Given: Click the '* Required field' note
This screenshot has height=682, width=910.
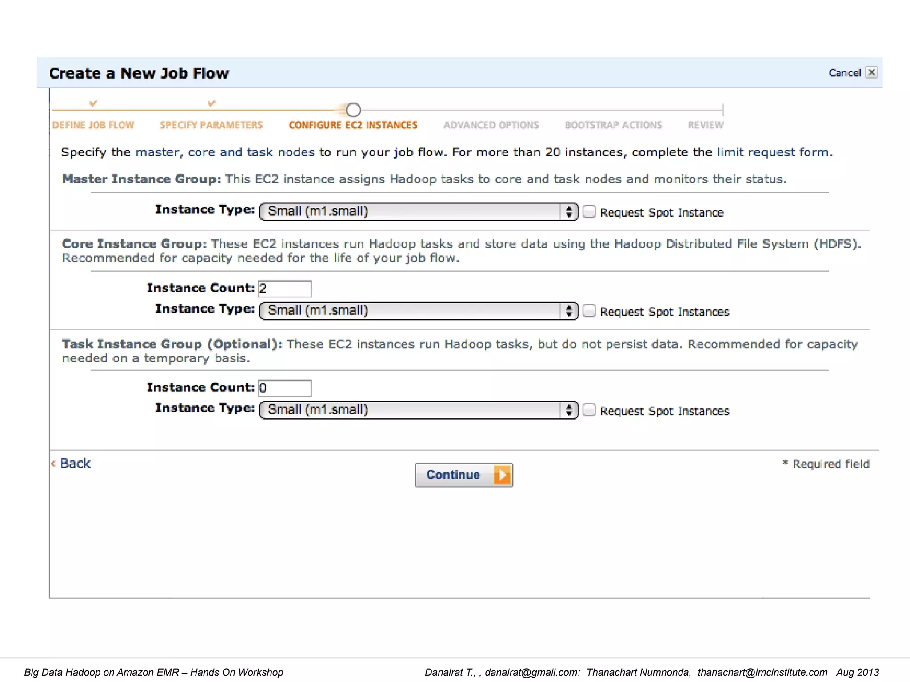Looking at the screenshot, I should [x=826, y=464].
